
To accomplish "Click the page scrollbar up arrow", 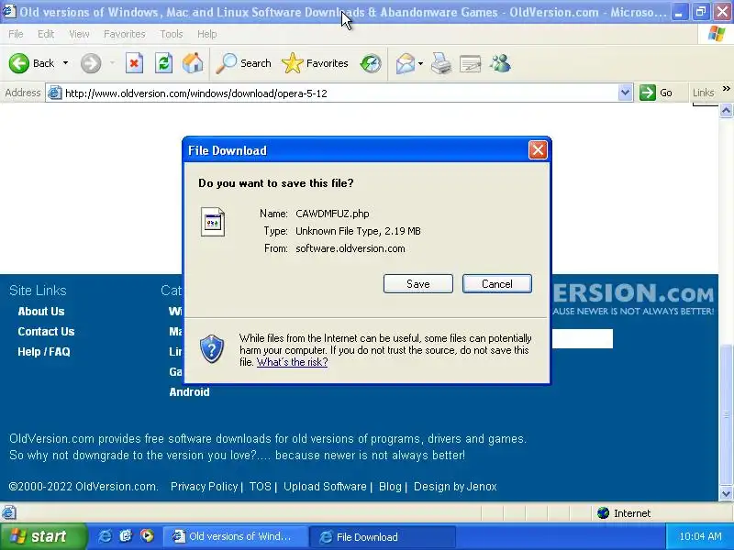I will 726,110.
